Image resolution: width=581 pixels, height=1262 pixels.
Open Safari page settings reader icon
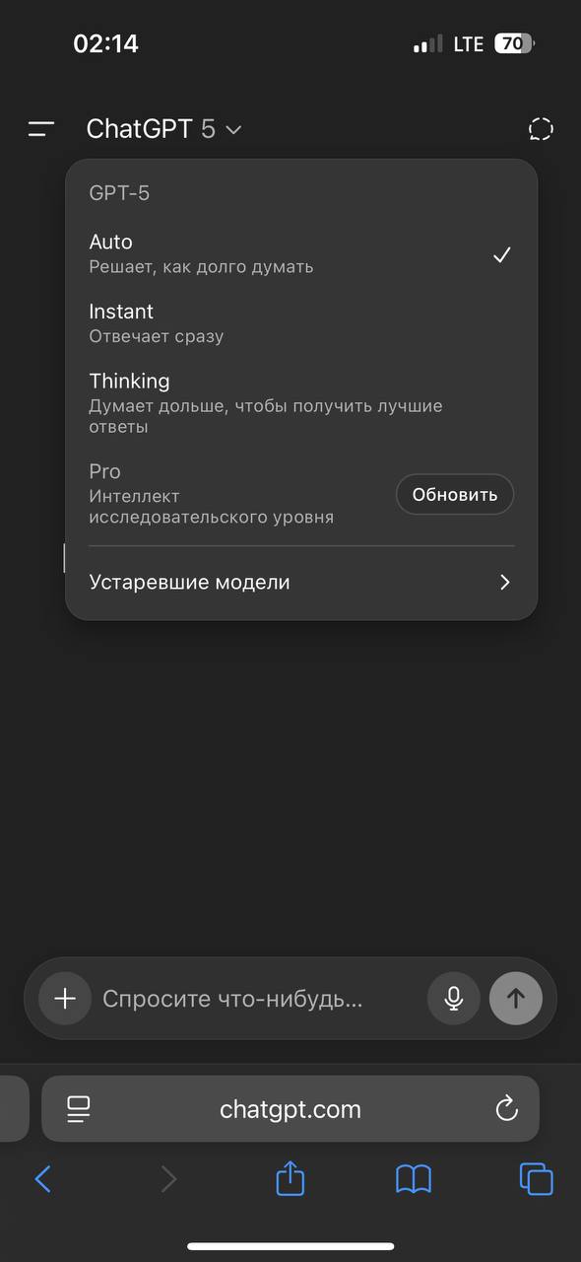pyautogui.click(x=79, y=1109)
